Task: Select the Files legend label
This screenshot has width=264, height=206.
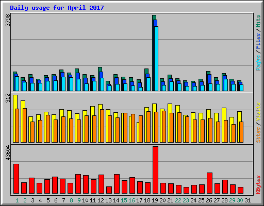Action: point(258,41)
